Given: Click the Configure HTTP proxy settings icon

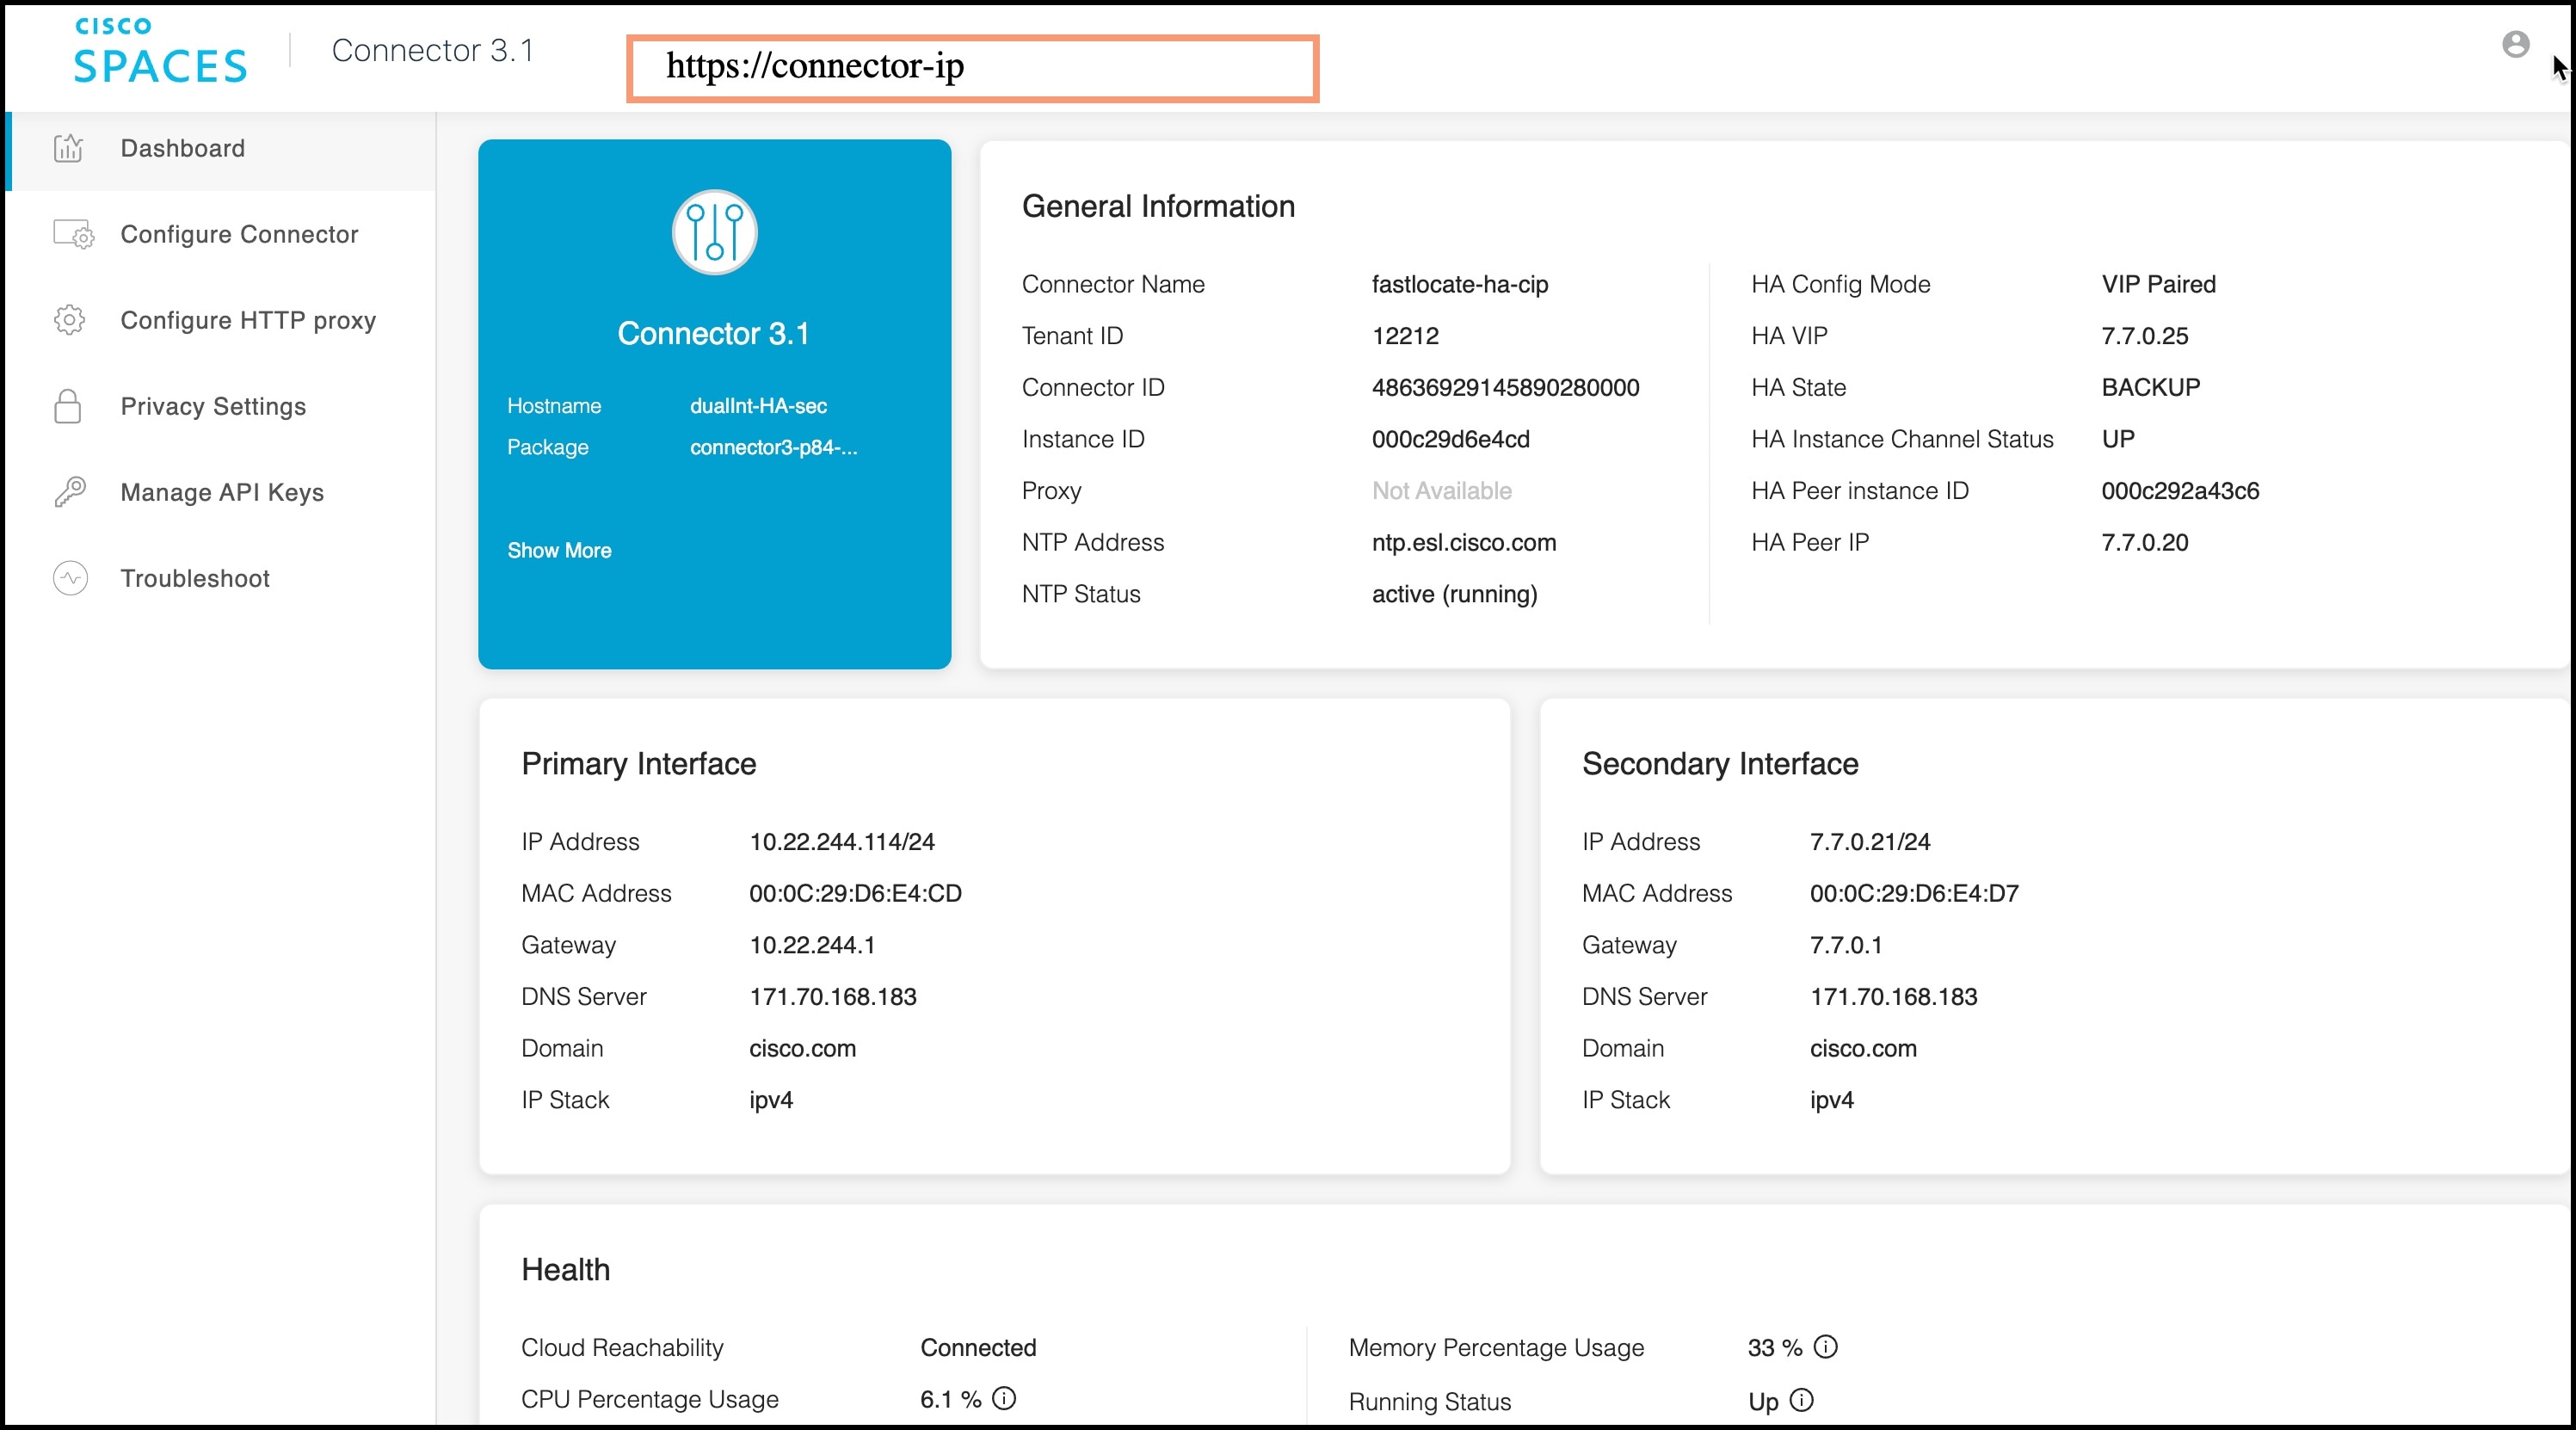Looking at the screenshot, I should (69, 319).
